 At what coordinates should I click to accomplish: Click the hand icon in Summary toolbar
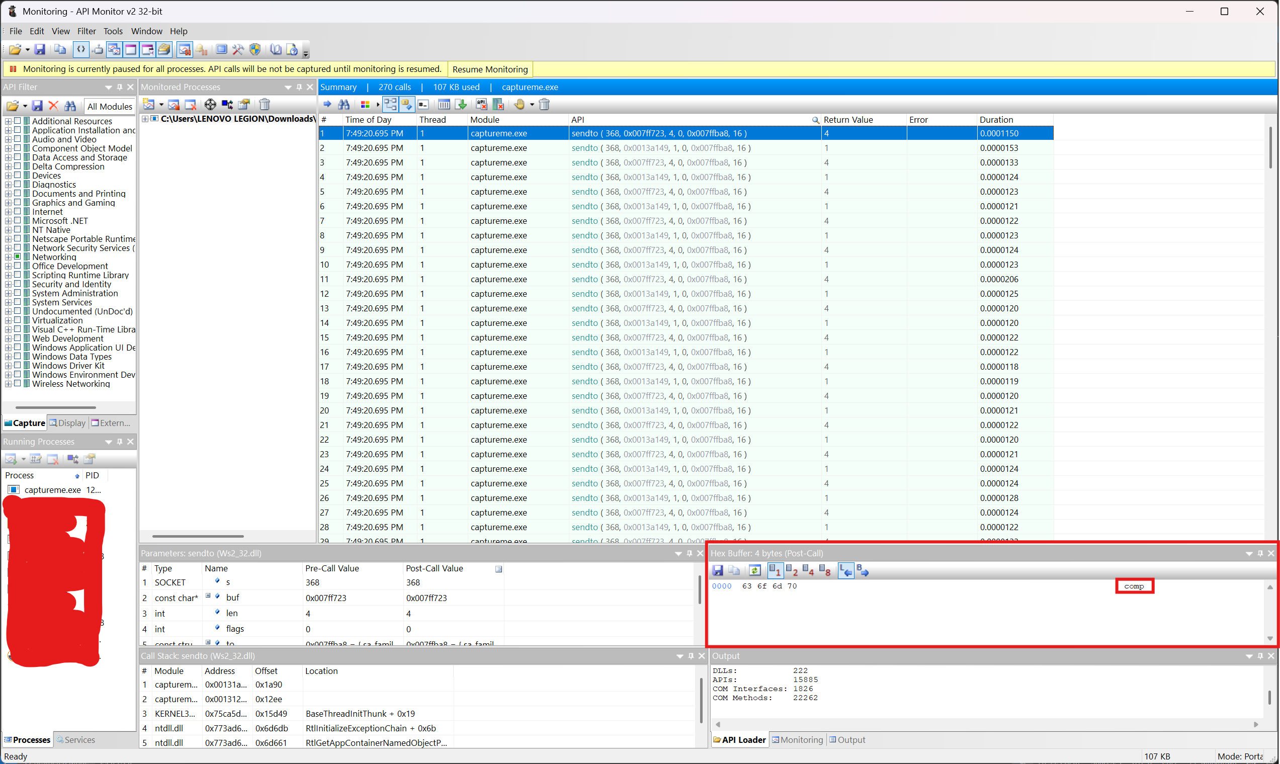click(x=520, y=105)
